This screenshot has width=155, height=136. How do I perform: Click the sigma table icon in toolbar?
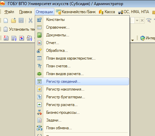click(x=6, y=38)
